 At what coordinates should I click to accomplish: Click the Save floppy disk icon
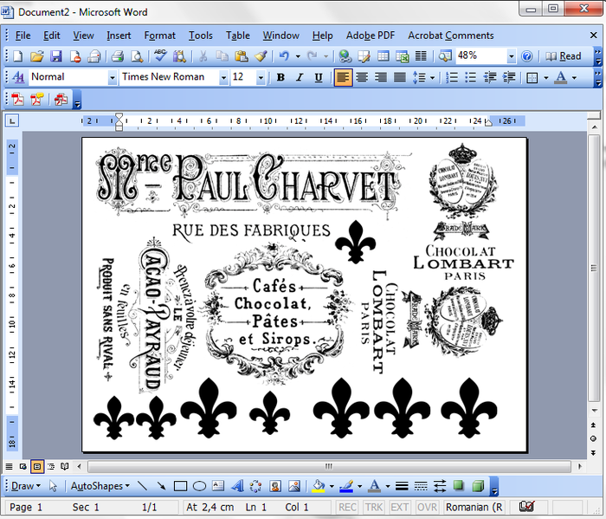click(56, 56)
